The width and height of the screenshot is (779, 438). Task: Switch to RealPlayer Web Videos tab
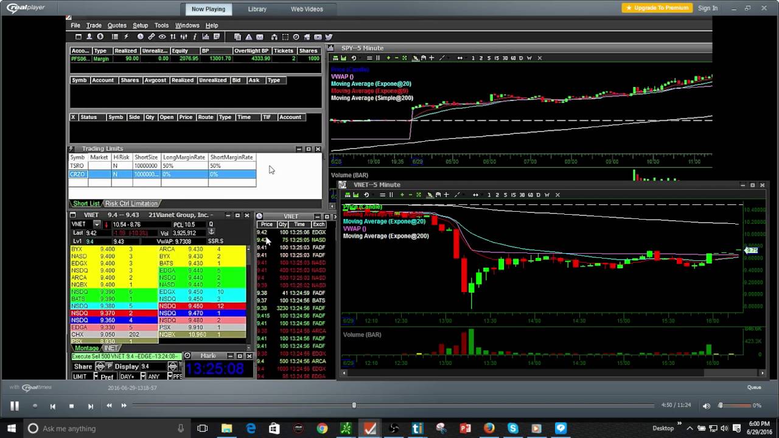[307, 9]
